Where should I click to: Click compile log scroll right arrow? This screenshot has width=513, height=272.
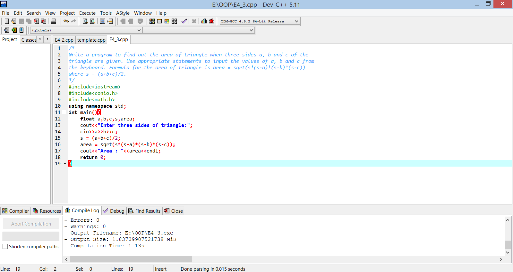(x=501, y=259)
